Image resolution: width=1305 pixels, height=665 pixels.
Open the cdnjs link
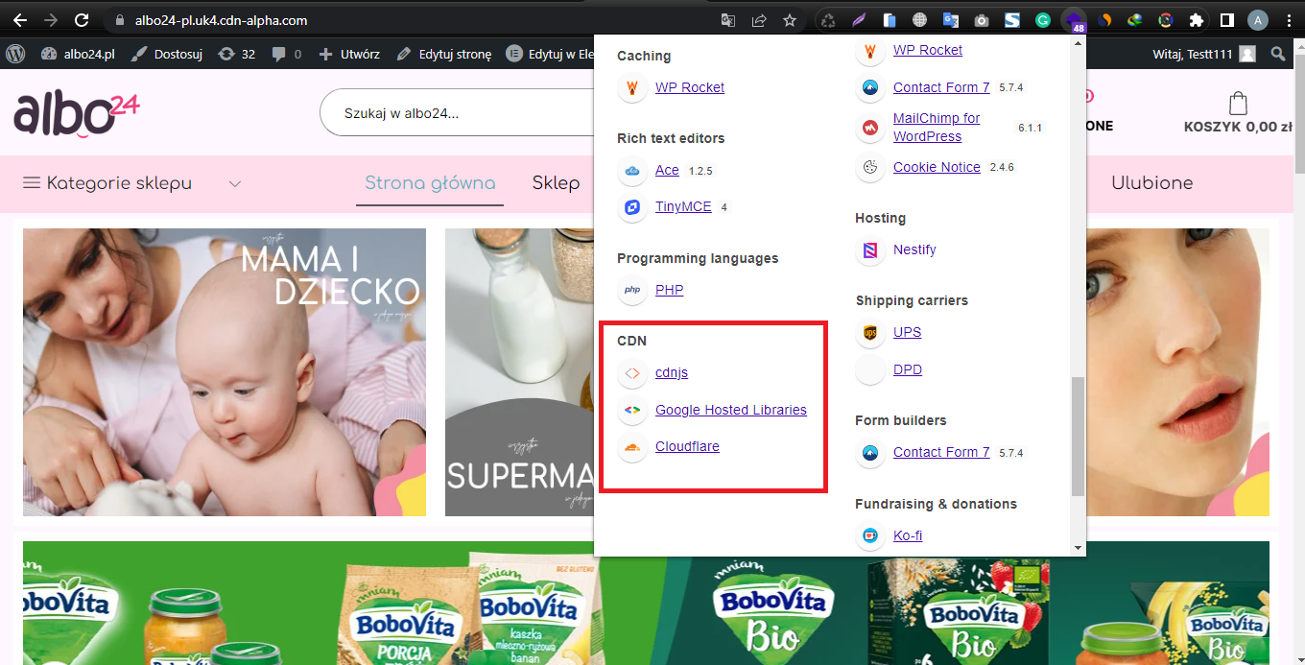[x=672, y=372]
